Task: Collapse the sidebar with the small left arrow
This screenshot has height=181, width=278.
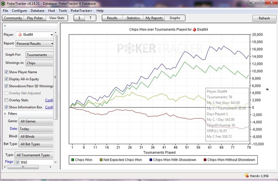Action: (x=5, y=26)
